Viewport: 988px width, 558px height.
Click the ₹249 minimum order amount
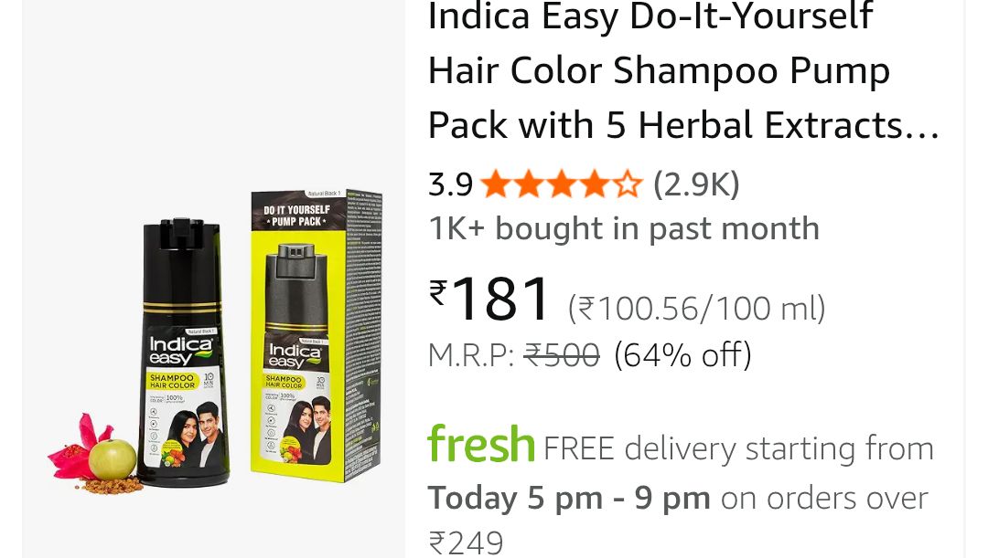coord(467,542)
